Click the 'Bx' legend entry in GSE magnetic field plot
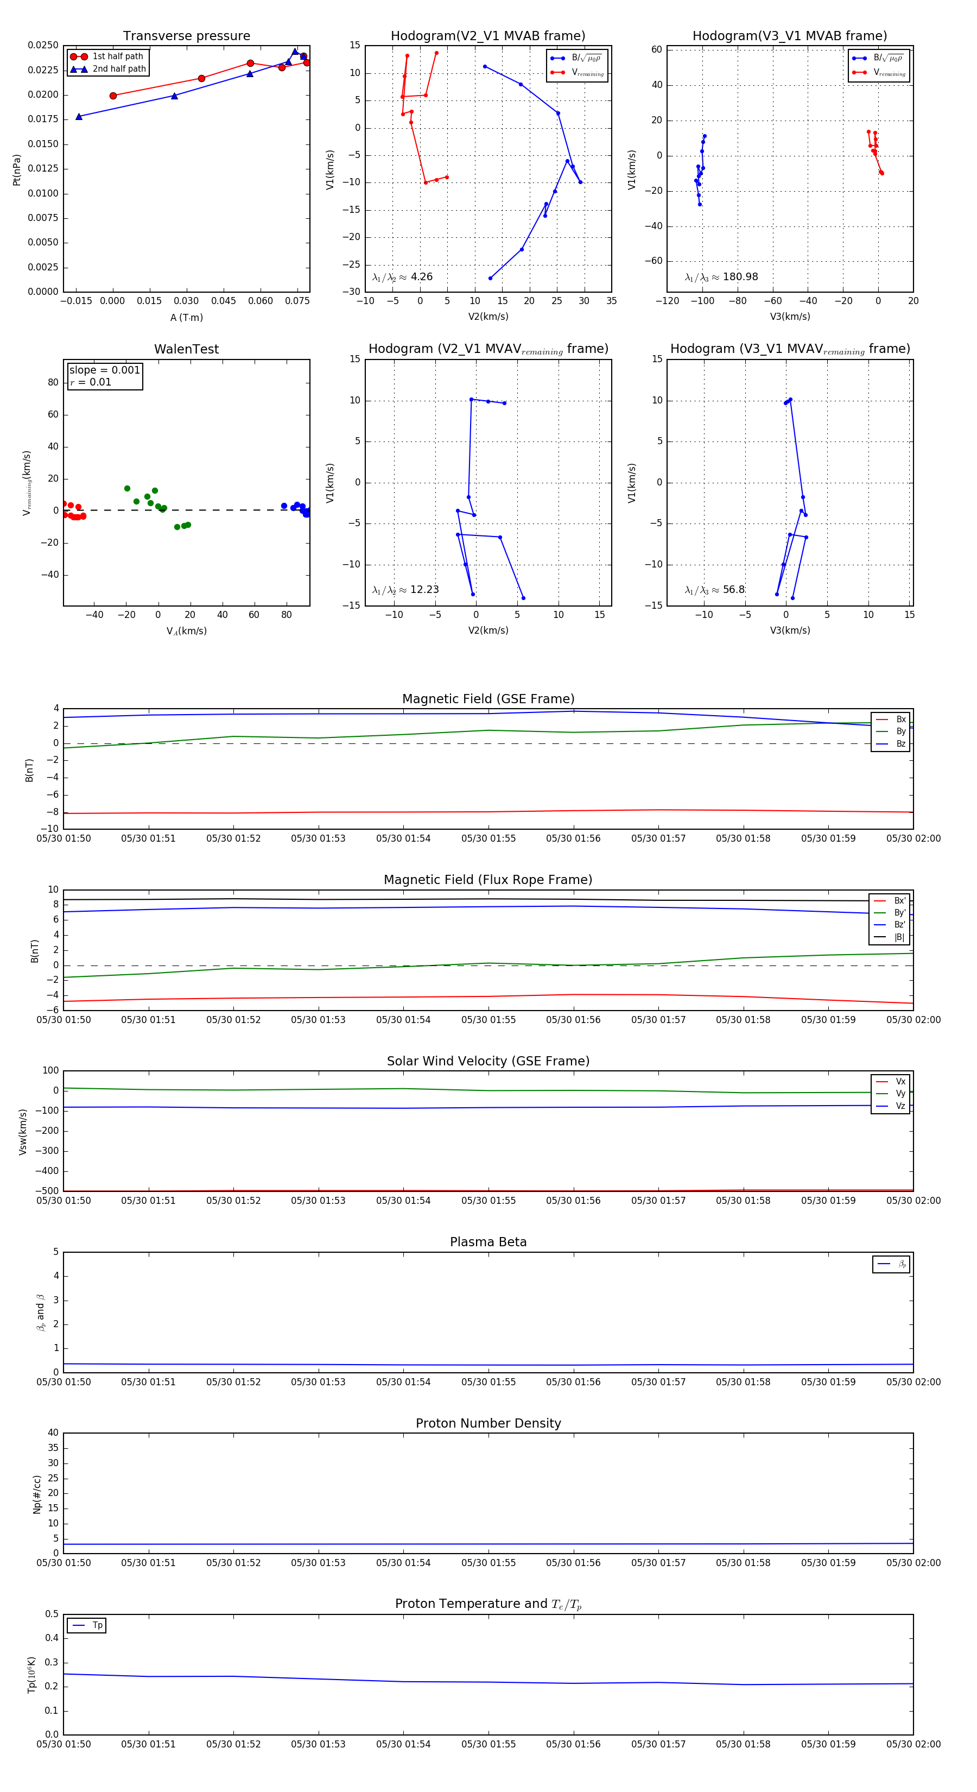 pos(891,720)
